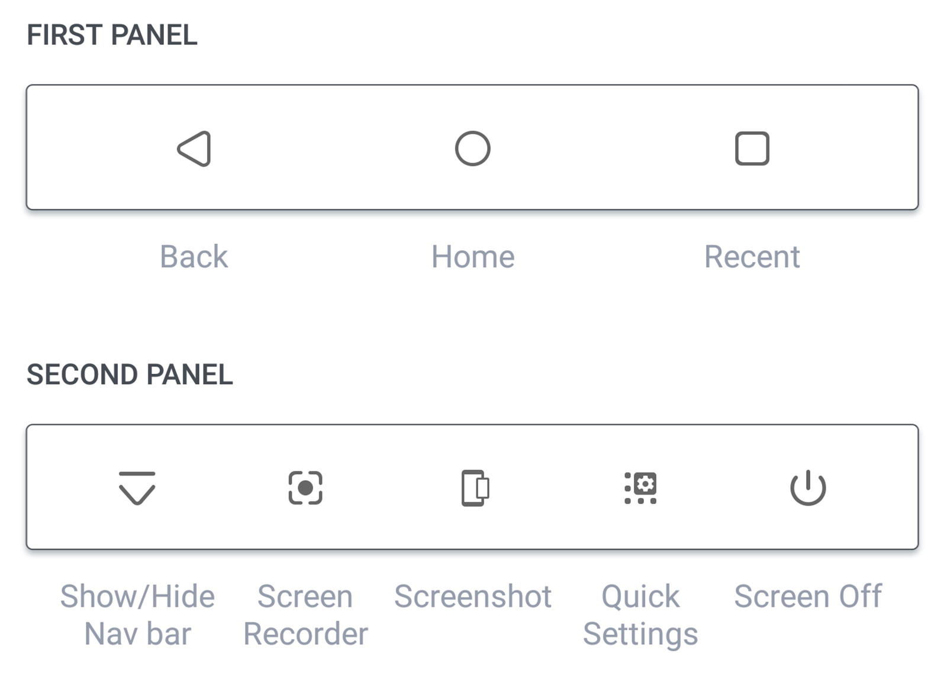
Task: Click the "Show/Hide Nav bar" label
Action: [137, 615]
